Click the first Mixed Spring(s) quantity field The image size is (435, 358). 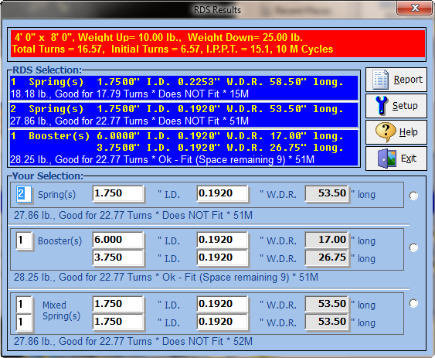(24, 305)
